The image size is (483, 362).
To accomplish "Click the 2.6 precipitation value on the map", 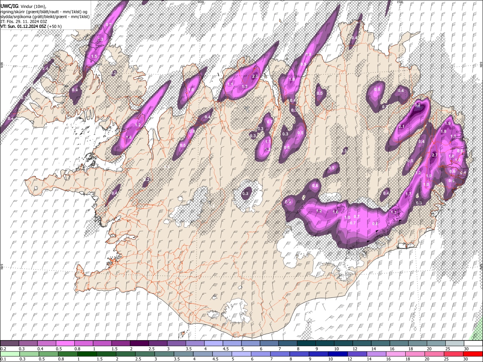I will (255, 77).
